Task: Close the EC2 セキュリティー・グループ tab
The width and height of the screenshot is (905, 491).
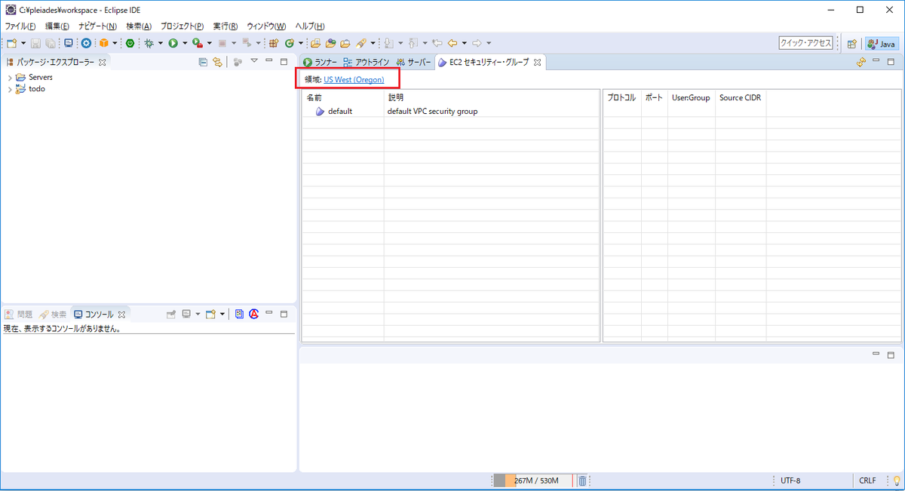Action: [538, 62]
